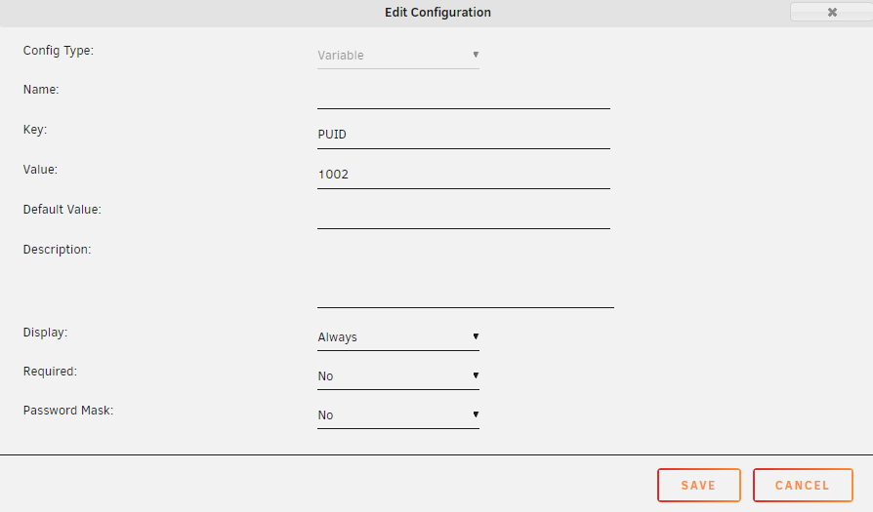The height and width of the screenshot is (512, 873).
Task: Focus the empty Name input field
Action: click(x=464, y=97)
